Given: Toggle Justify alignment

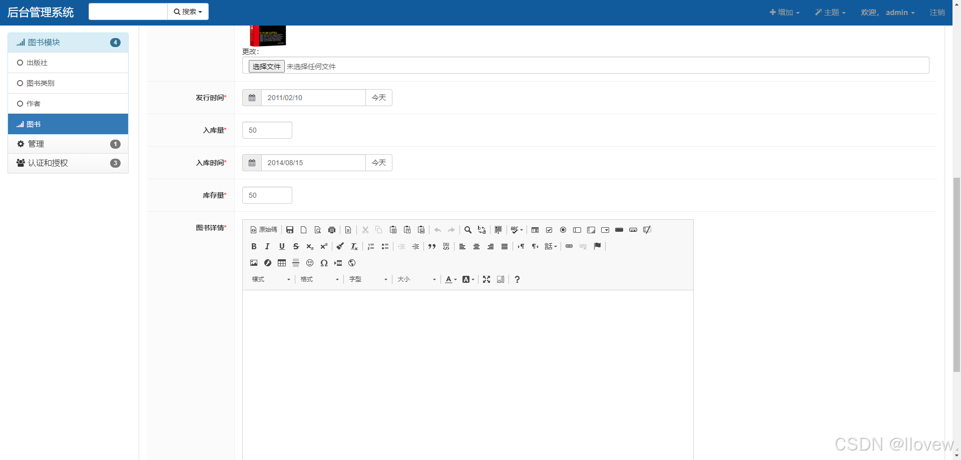Looking at the screenshot, I should tap(505, 246).
